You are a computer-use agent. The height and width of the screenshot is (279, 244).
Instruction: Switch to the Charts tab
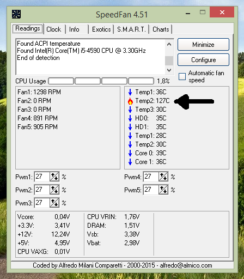click(x=161, y=29)
